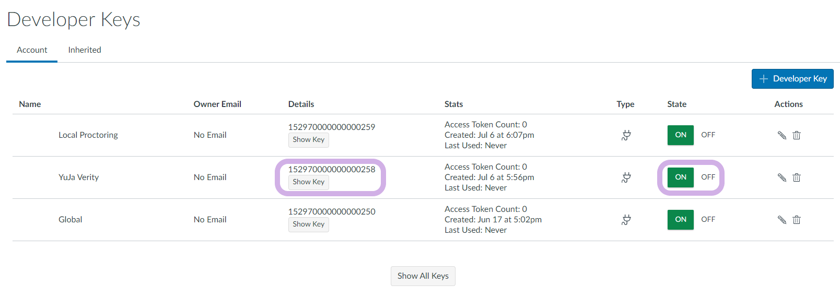840x297 pixels.
Task: Switch to the Account tab
Action: (32, 50)
